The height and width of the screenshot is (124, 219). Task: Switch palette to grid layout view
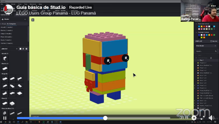(x=26, y=49)
